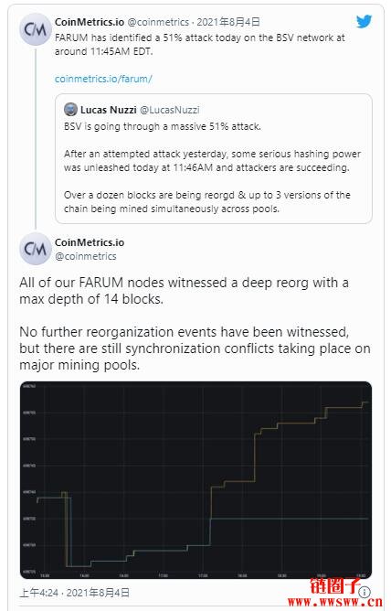Image resolution: width=391 pixels, height=611 pixels.
Task: Click the @coinmetrics handle in the top tweet
Action: tap(158, 22)
